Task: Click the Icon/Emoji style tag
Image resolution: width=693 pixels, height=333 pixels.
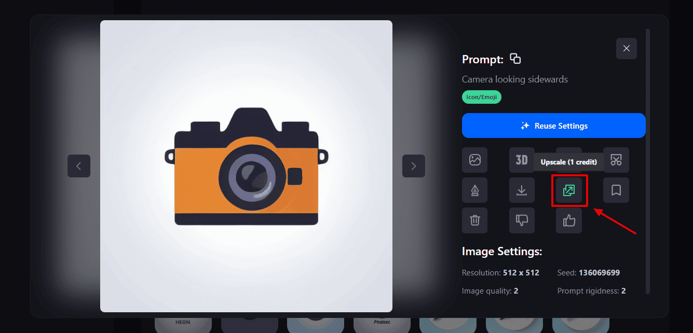Action: tap(482, 97)
